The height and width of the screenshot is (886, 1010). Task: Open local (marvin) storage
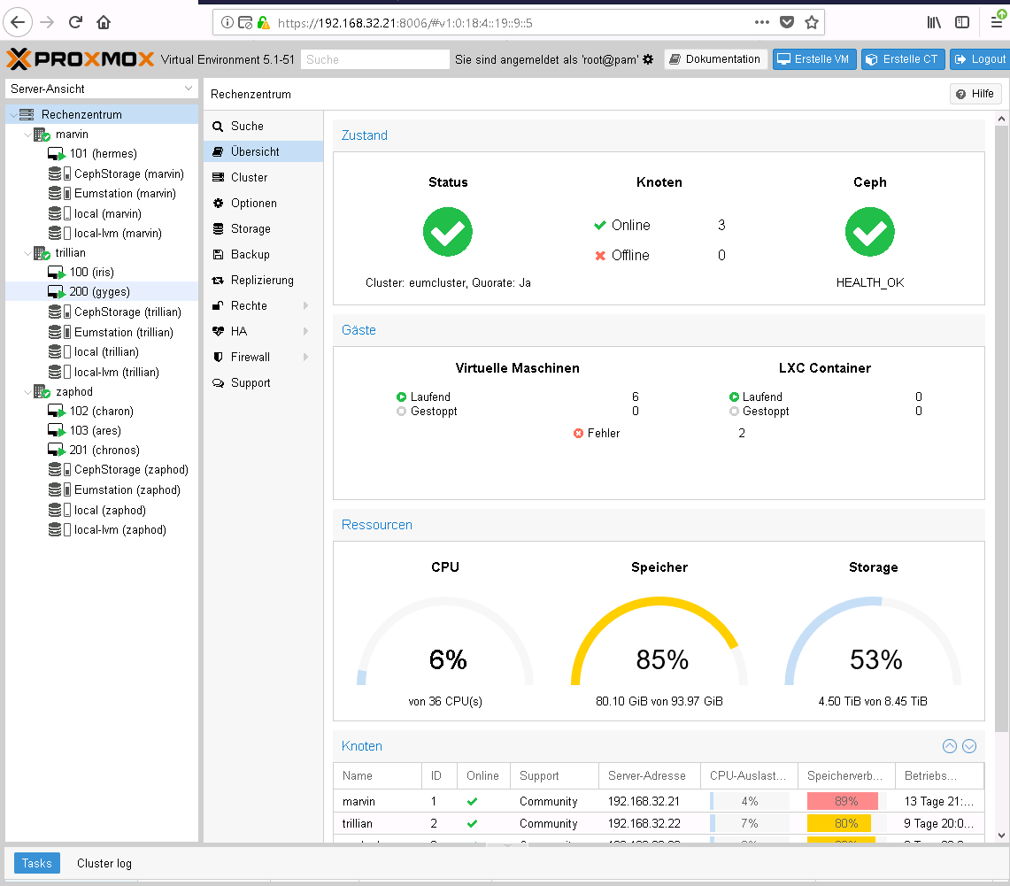tap(107, 214)
